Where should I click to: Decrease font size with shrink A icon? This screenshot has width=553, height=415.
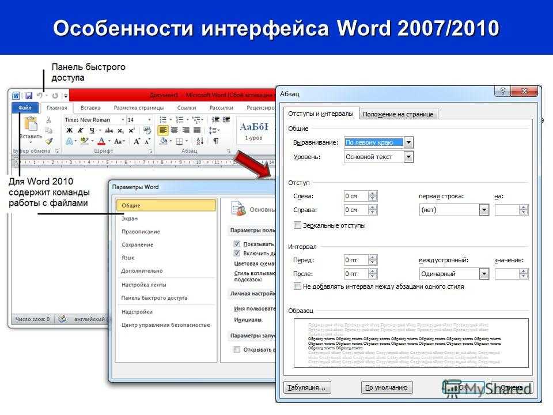(147, 142)
